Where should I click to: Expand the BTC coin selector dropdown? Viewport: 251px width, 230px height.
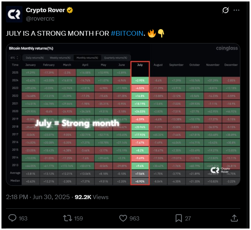[15, 58]
